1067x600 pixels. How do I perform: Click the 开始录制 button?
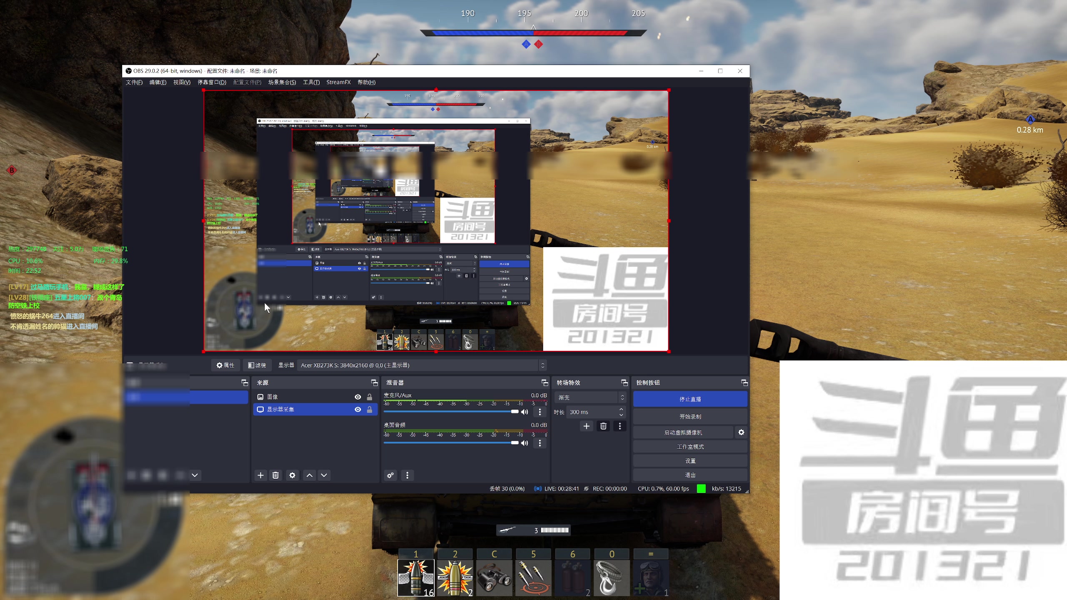[690, 417]
